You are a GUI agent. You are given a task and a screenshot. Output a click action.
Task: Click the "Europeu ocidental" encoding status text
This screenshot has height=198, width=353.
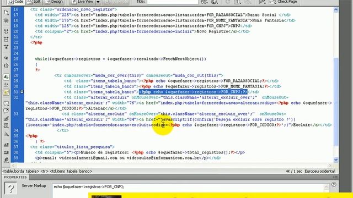pos(320,171)
